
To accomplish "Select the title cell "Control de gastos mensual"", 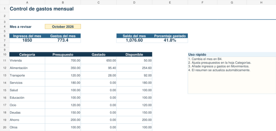I will pyautogui.click(x=42, y=9).
